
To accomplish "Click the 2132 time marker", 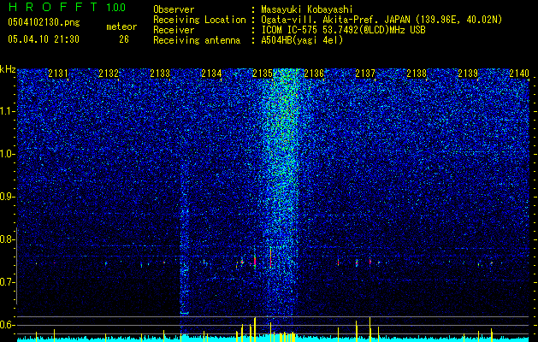I will 109,74.
